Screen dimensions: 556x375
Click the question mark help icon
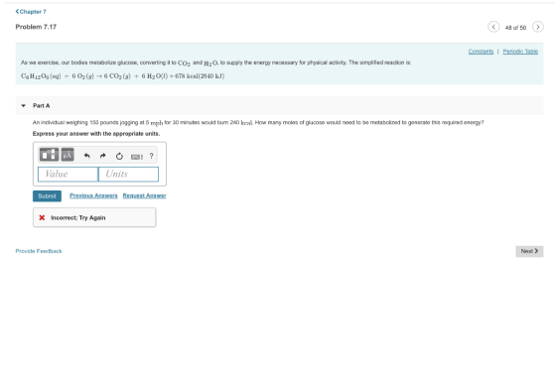[x=151, y=156]
